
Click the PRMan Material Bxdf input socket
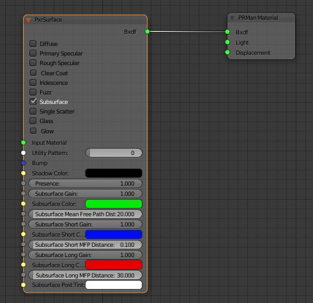click(x=227, y=32)
